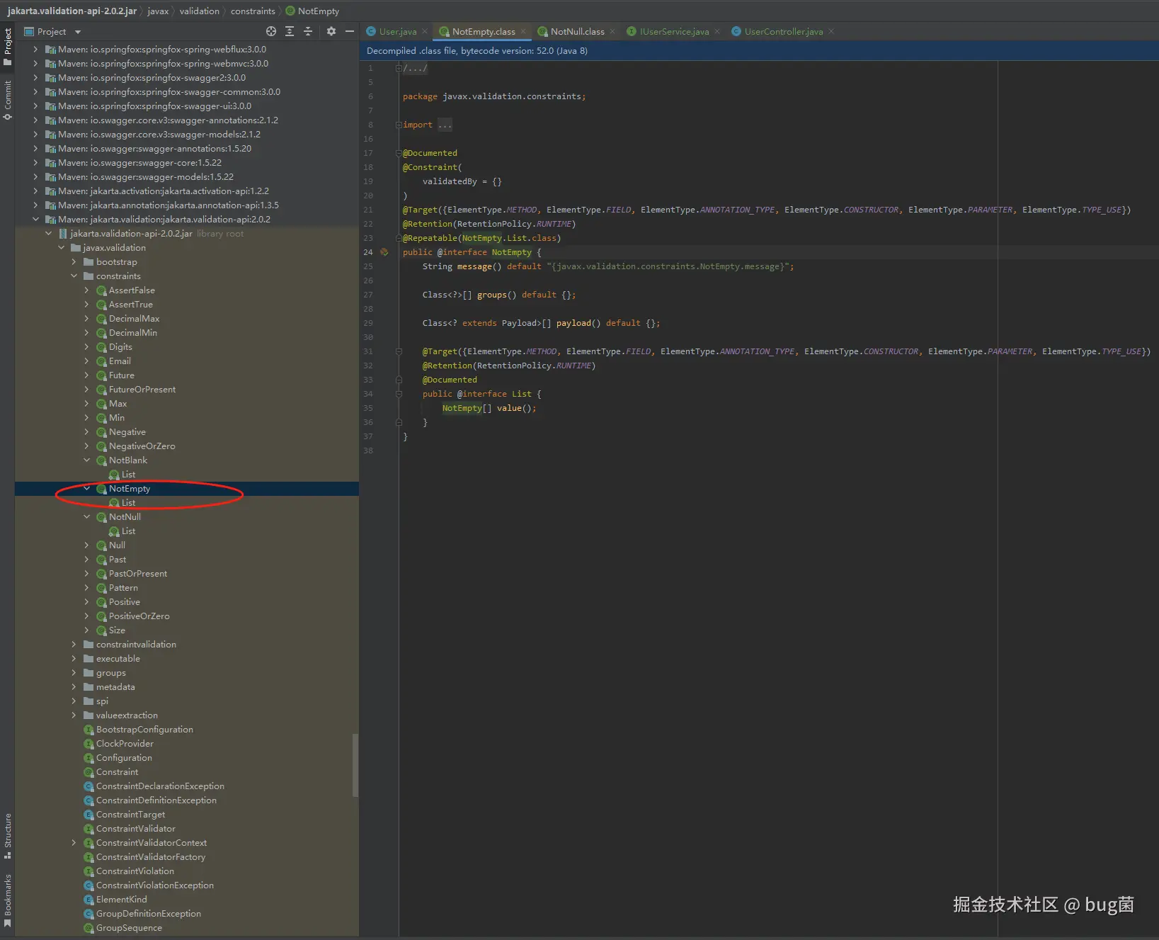This screenshot has width=1159, height=940.
Task: Switch to the User.java tab
Action: [x=398, y=32]
